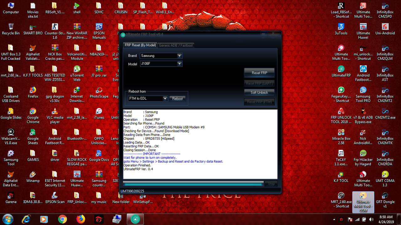Screen dimensions: 401x225
Task: Click the Ultimate FRP Tool taskbar button
Action: tap(135, 219)
